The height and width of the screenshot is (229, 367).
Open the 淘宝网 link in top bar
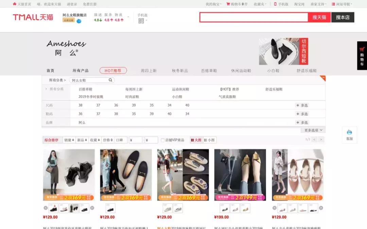click(299, 4)
